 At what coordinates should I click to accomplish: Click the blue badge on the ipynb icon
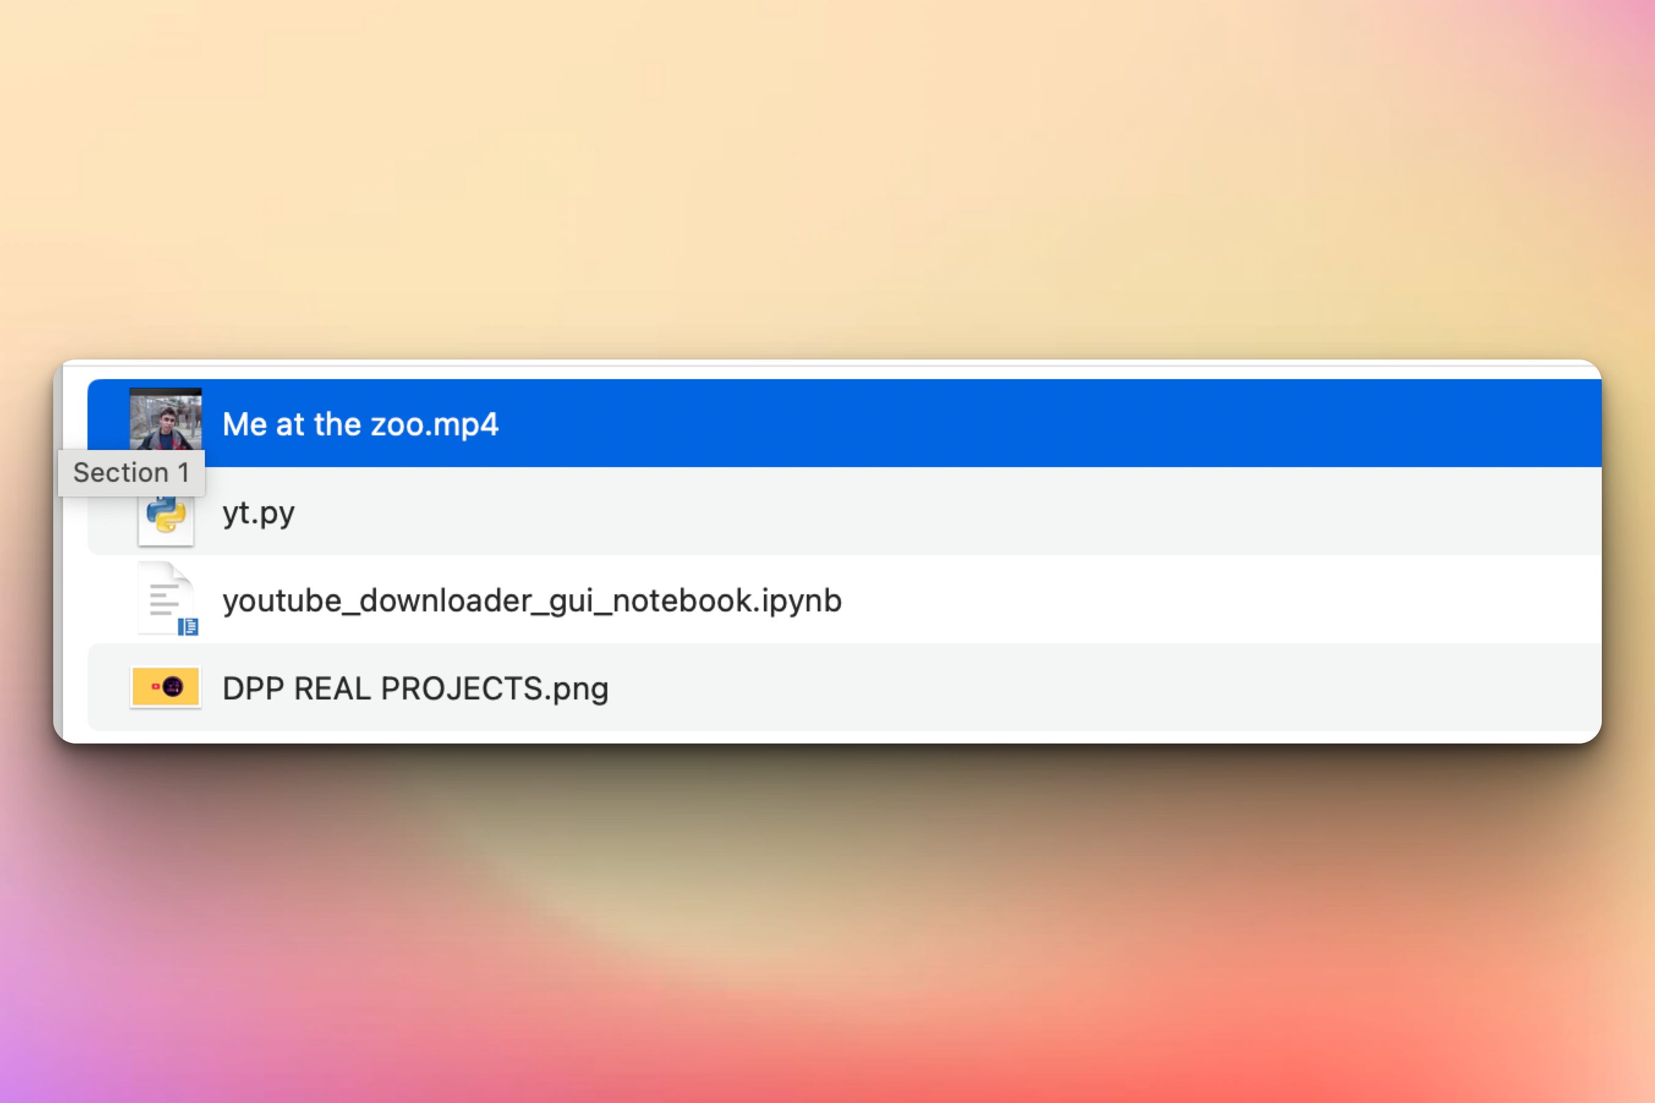[188, 627]
